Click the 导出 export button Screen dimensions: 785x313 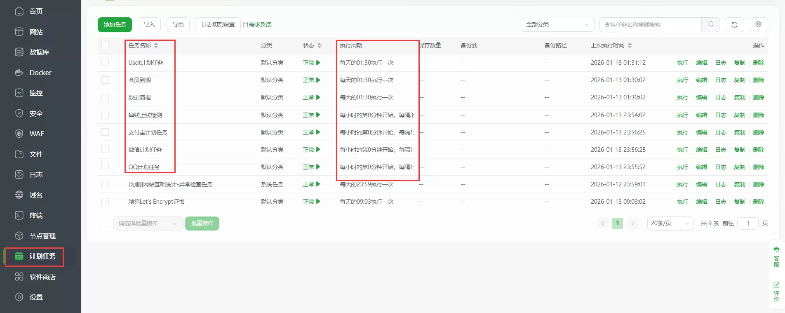tap(178, 24)
